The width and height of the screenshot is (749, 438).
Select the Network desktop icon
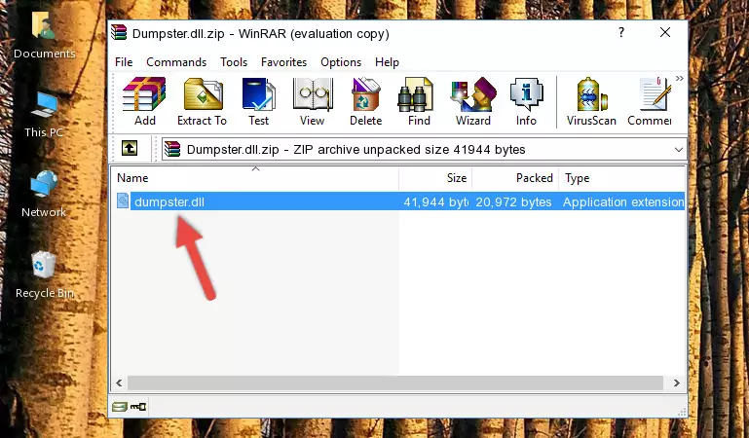(44, 195)
